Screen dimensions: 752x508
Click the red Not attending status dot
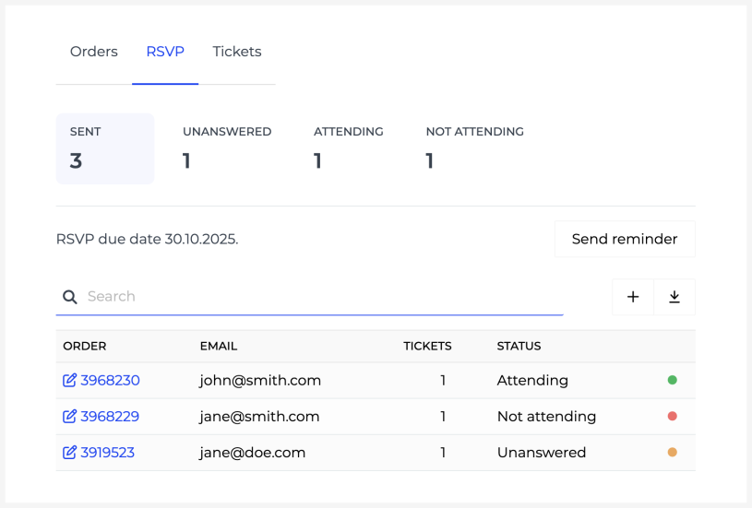coord(672,417)
